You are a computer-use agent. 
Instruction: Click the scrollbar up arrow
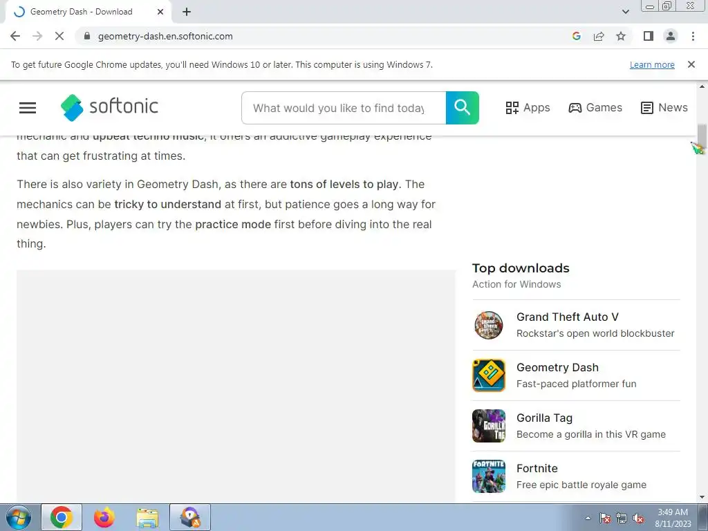[x=702, y=86]
